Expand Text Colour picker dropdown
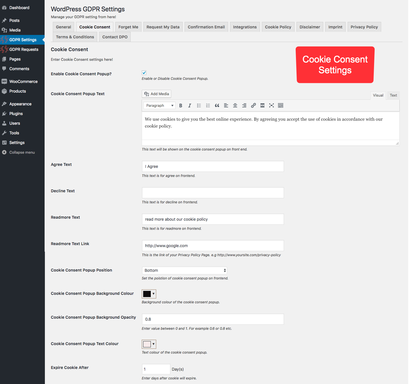Image resolution: width=409 pixels, height=384 pixels. pyautogui.click(x=149, y=344)
